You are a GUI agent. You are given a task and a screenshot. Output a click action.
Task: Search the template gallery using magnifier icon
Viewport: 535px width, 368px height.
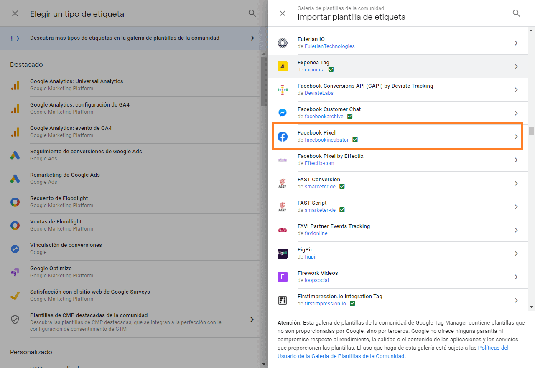[516, 13]
